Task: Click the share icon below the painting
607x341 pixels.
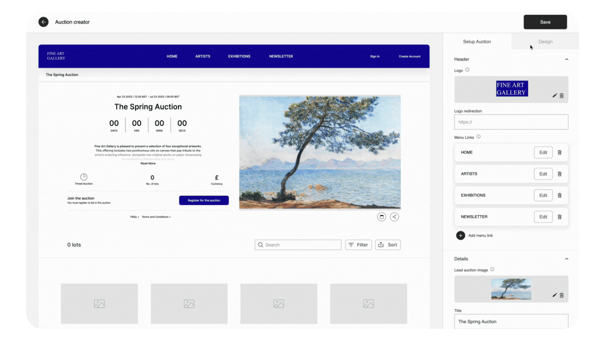Action: click(394, 217)
